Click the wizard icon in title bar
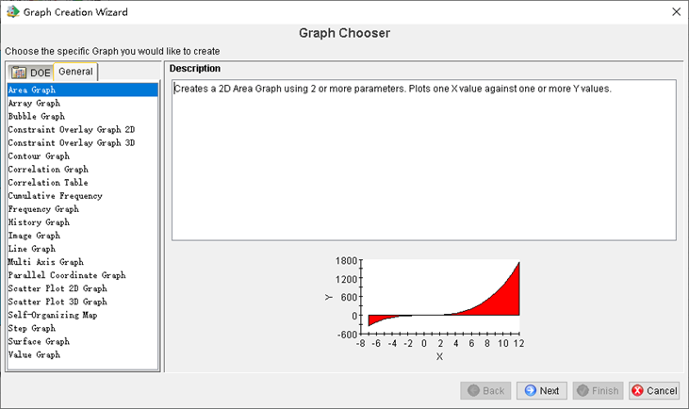689x409 pixels. coord(11,12)
